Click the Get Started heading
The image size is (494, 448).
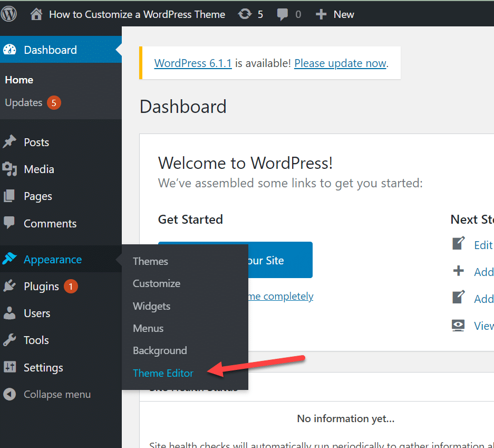pos(190,220)
